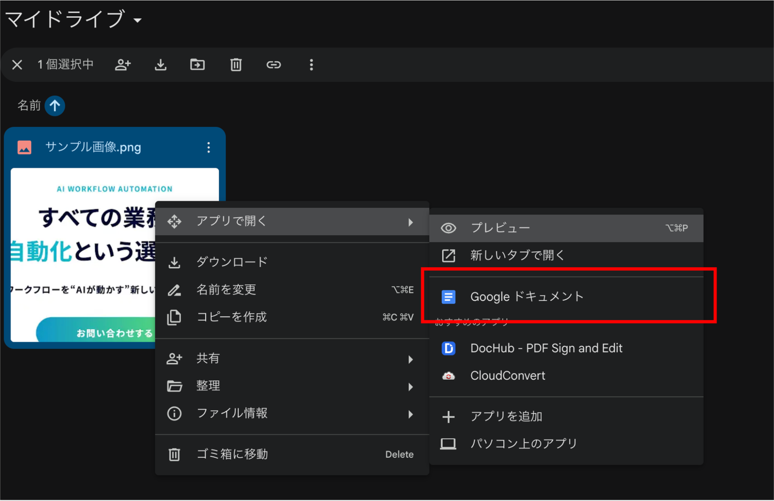Select Google ドキュメント to open the file
Image resolution: width=774 pixels, height=501 pixels.
527,297
